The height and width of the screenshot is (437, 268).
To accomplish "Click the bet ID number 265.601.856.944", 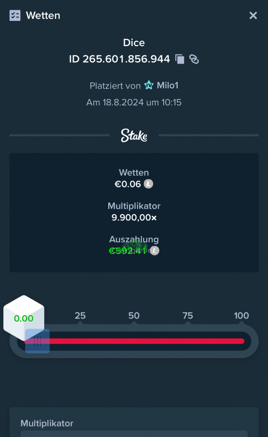I will pos(126,59).
